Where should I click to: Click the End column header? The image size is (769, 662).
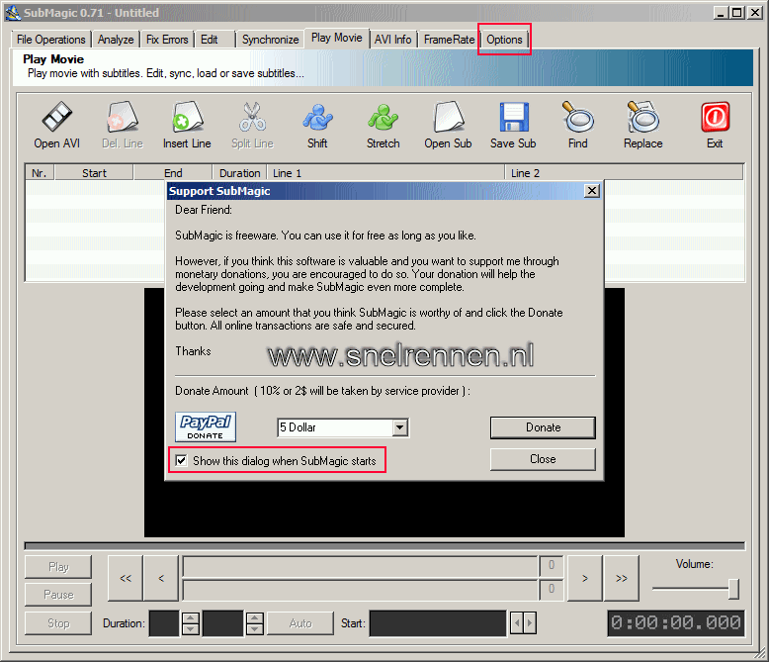tap(173, 173)
